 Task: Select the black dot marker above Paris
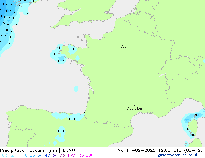tap(122, 45)
